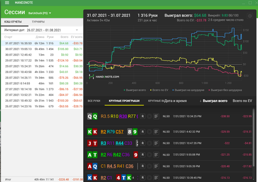Click the R button in QQ hand row
258x182 pixels.
(x=143, y=116)
